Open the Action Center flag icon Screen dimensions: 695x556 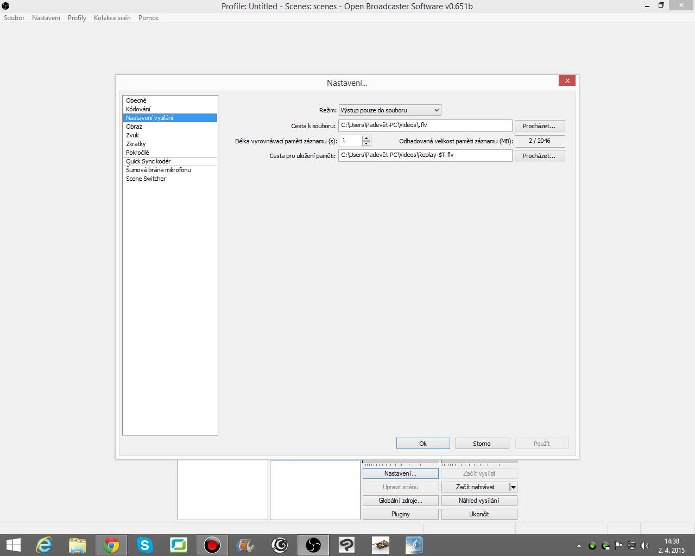tap(618, 546)
